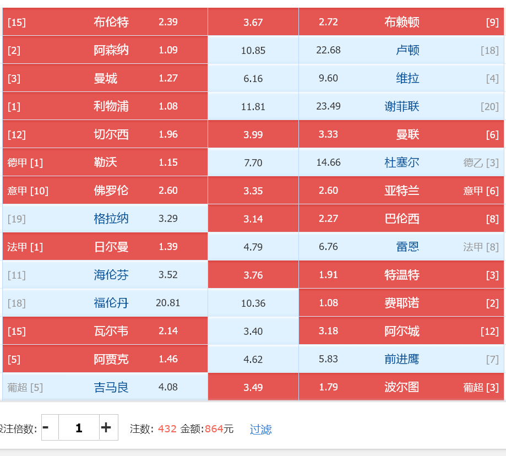Select the 3.40 draw odds
The height and width of the screenshot is (456, 506).
click(253, 330)
